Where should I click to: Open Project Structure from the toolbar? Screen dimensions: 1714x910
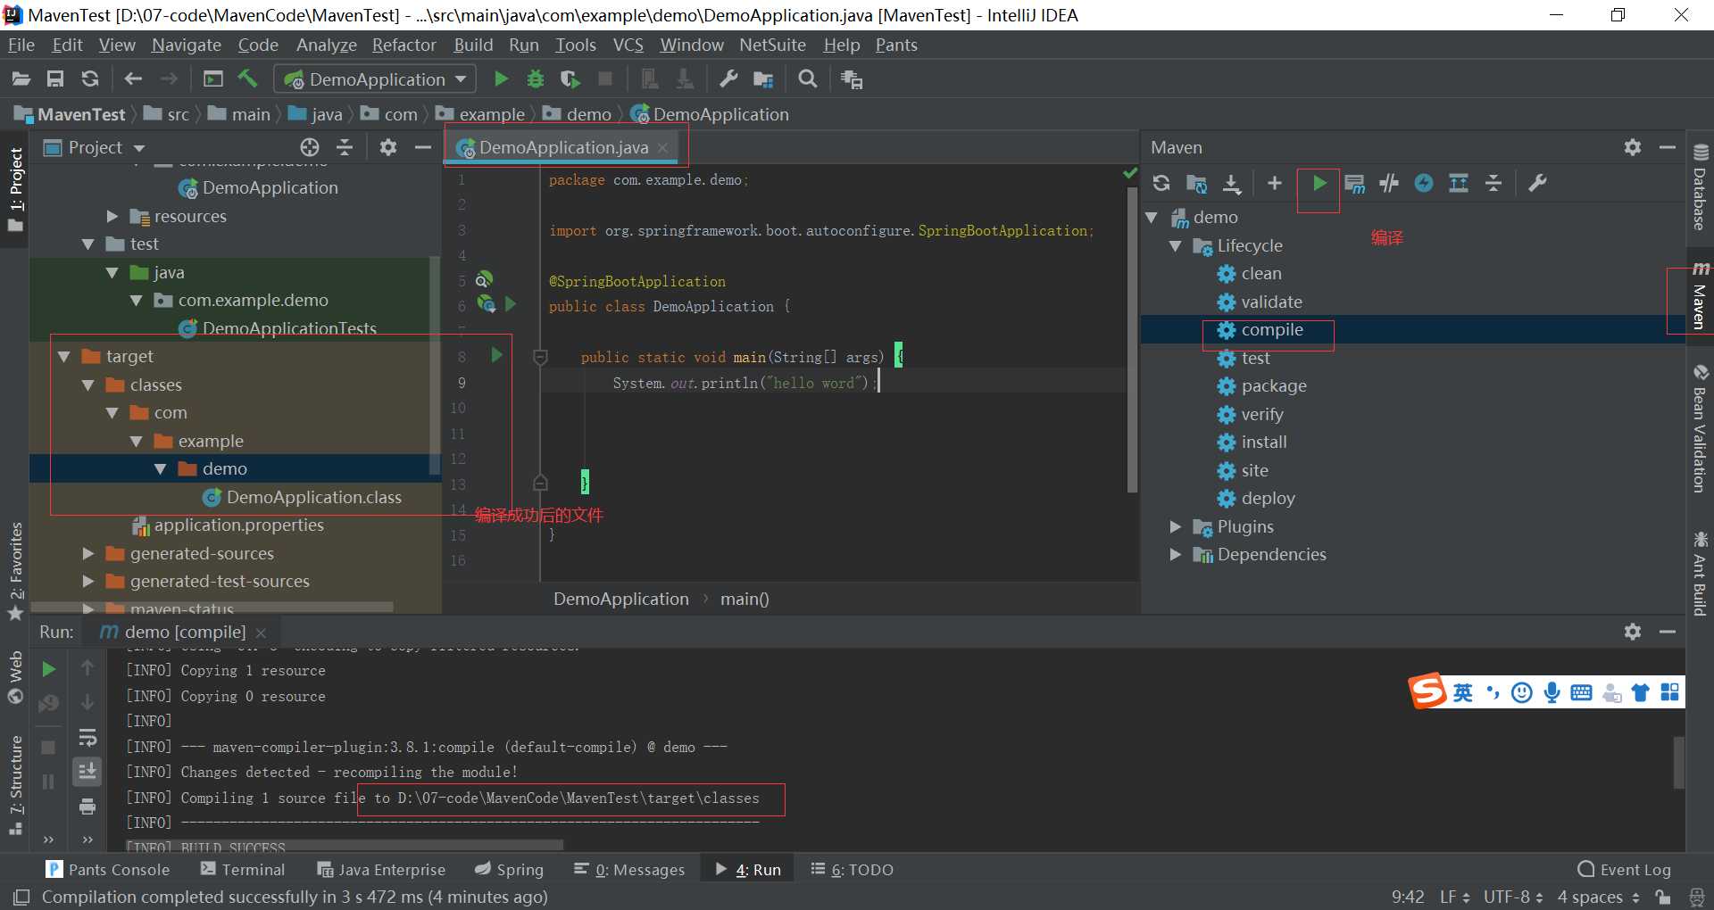(x=763, y=79)
